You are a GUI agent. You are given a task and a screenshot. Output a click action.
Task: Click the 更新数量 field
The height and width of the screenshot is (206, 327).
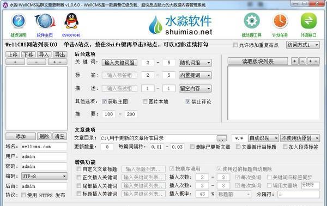pyautogui.click(x=107, y=147)
